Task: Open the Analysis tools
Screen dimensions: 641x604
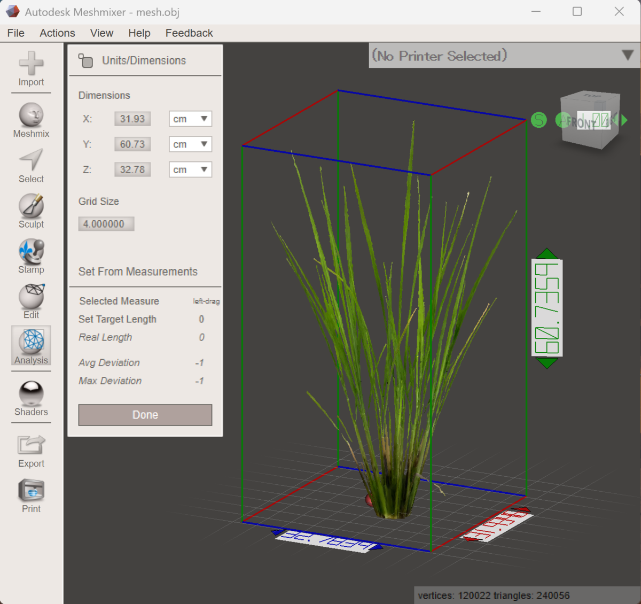Action: tap(31, 346)
